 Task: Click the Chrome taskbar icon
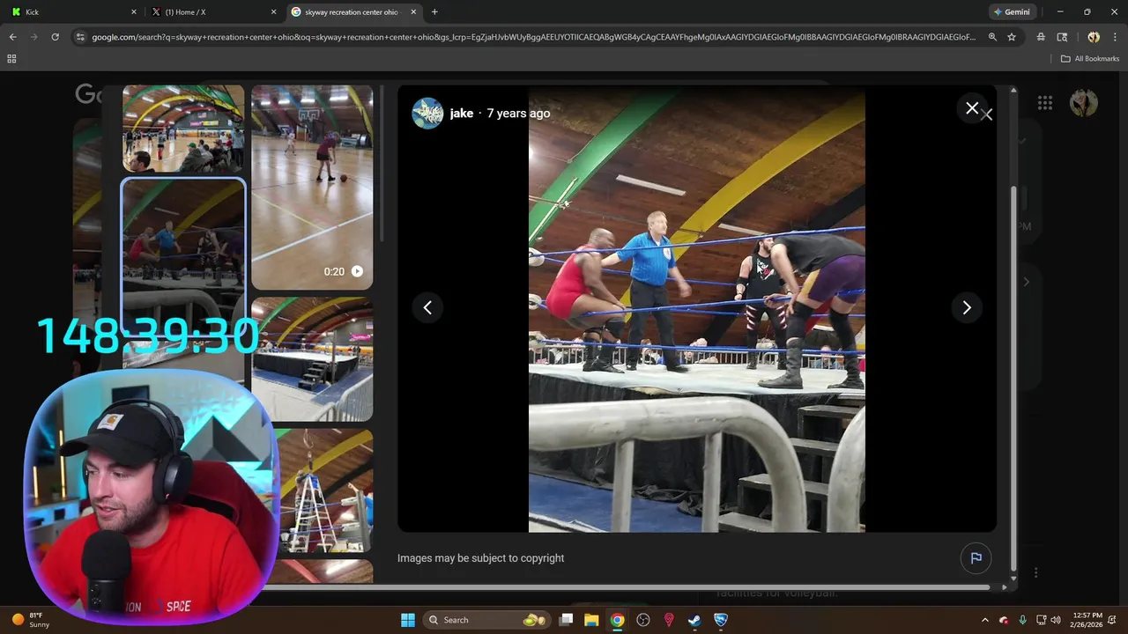click(618, 620)
